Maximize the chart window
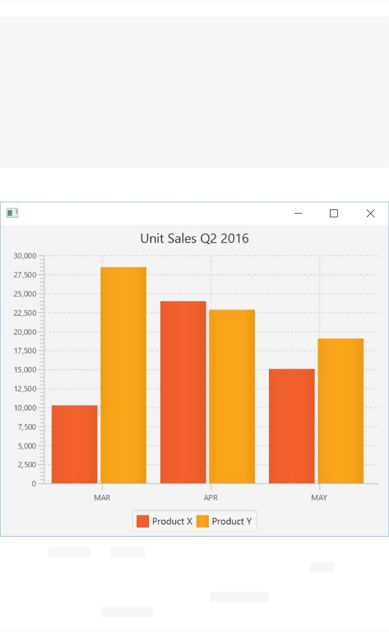The image size is (389, 632). (334, 213)
